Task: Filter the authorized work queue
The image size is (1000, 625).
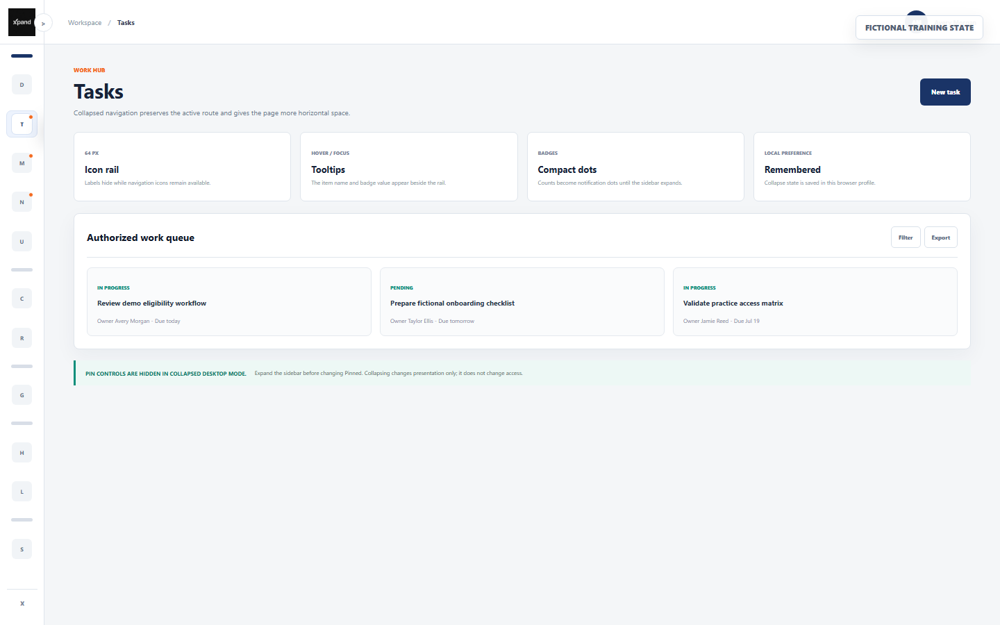Action: click(x=906, y=237)
